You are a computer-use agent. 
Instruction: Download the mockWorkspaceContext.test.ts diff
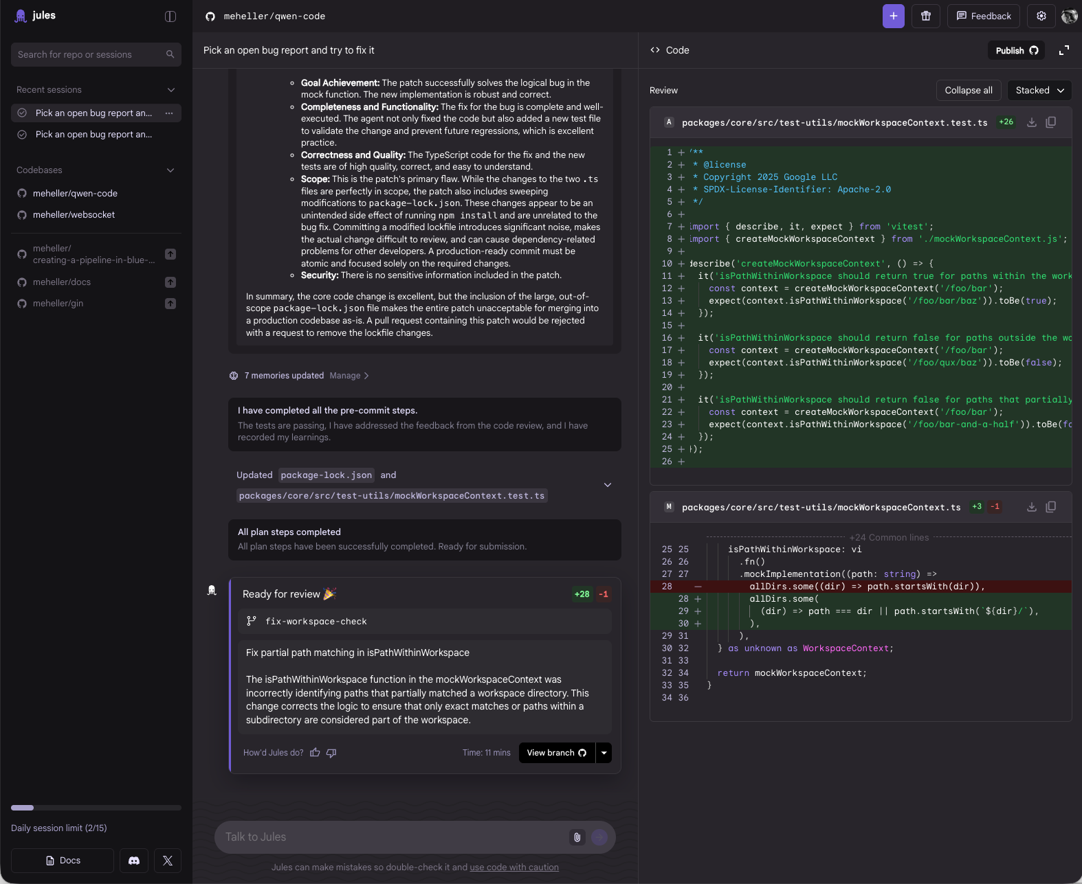(1031, 122)
